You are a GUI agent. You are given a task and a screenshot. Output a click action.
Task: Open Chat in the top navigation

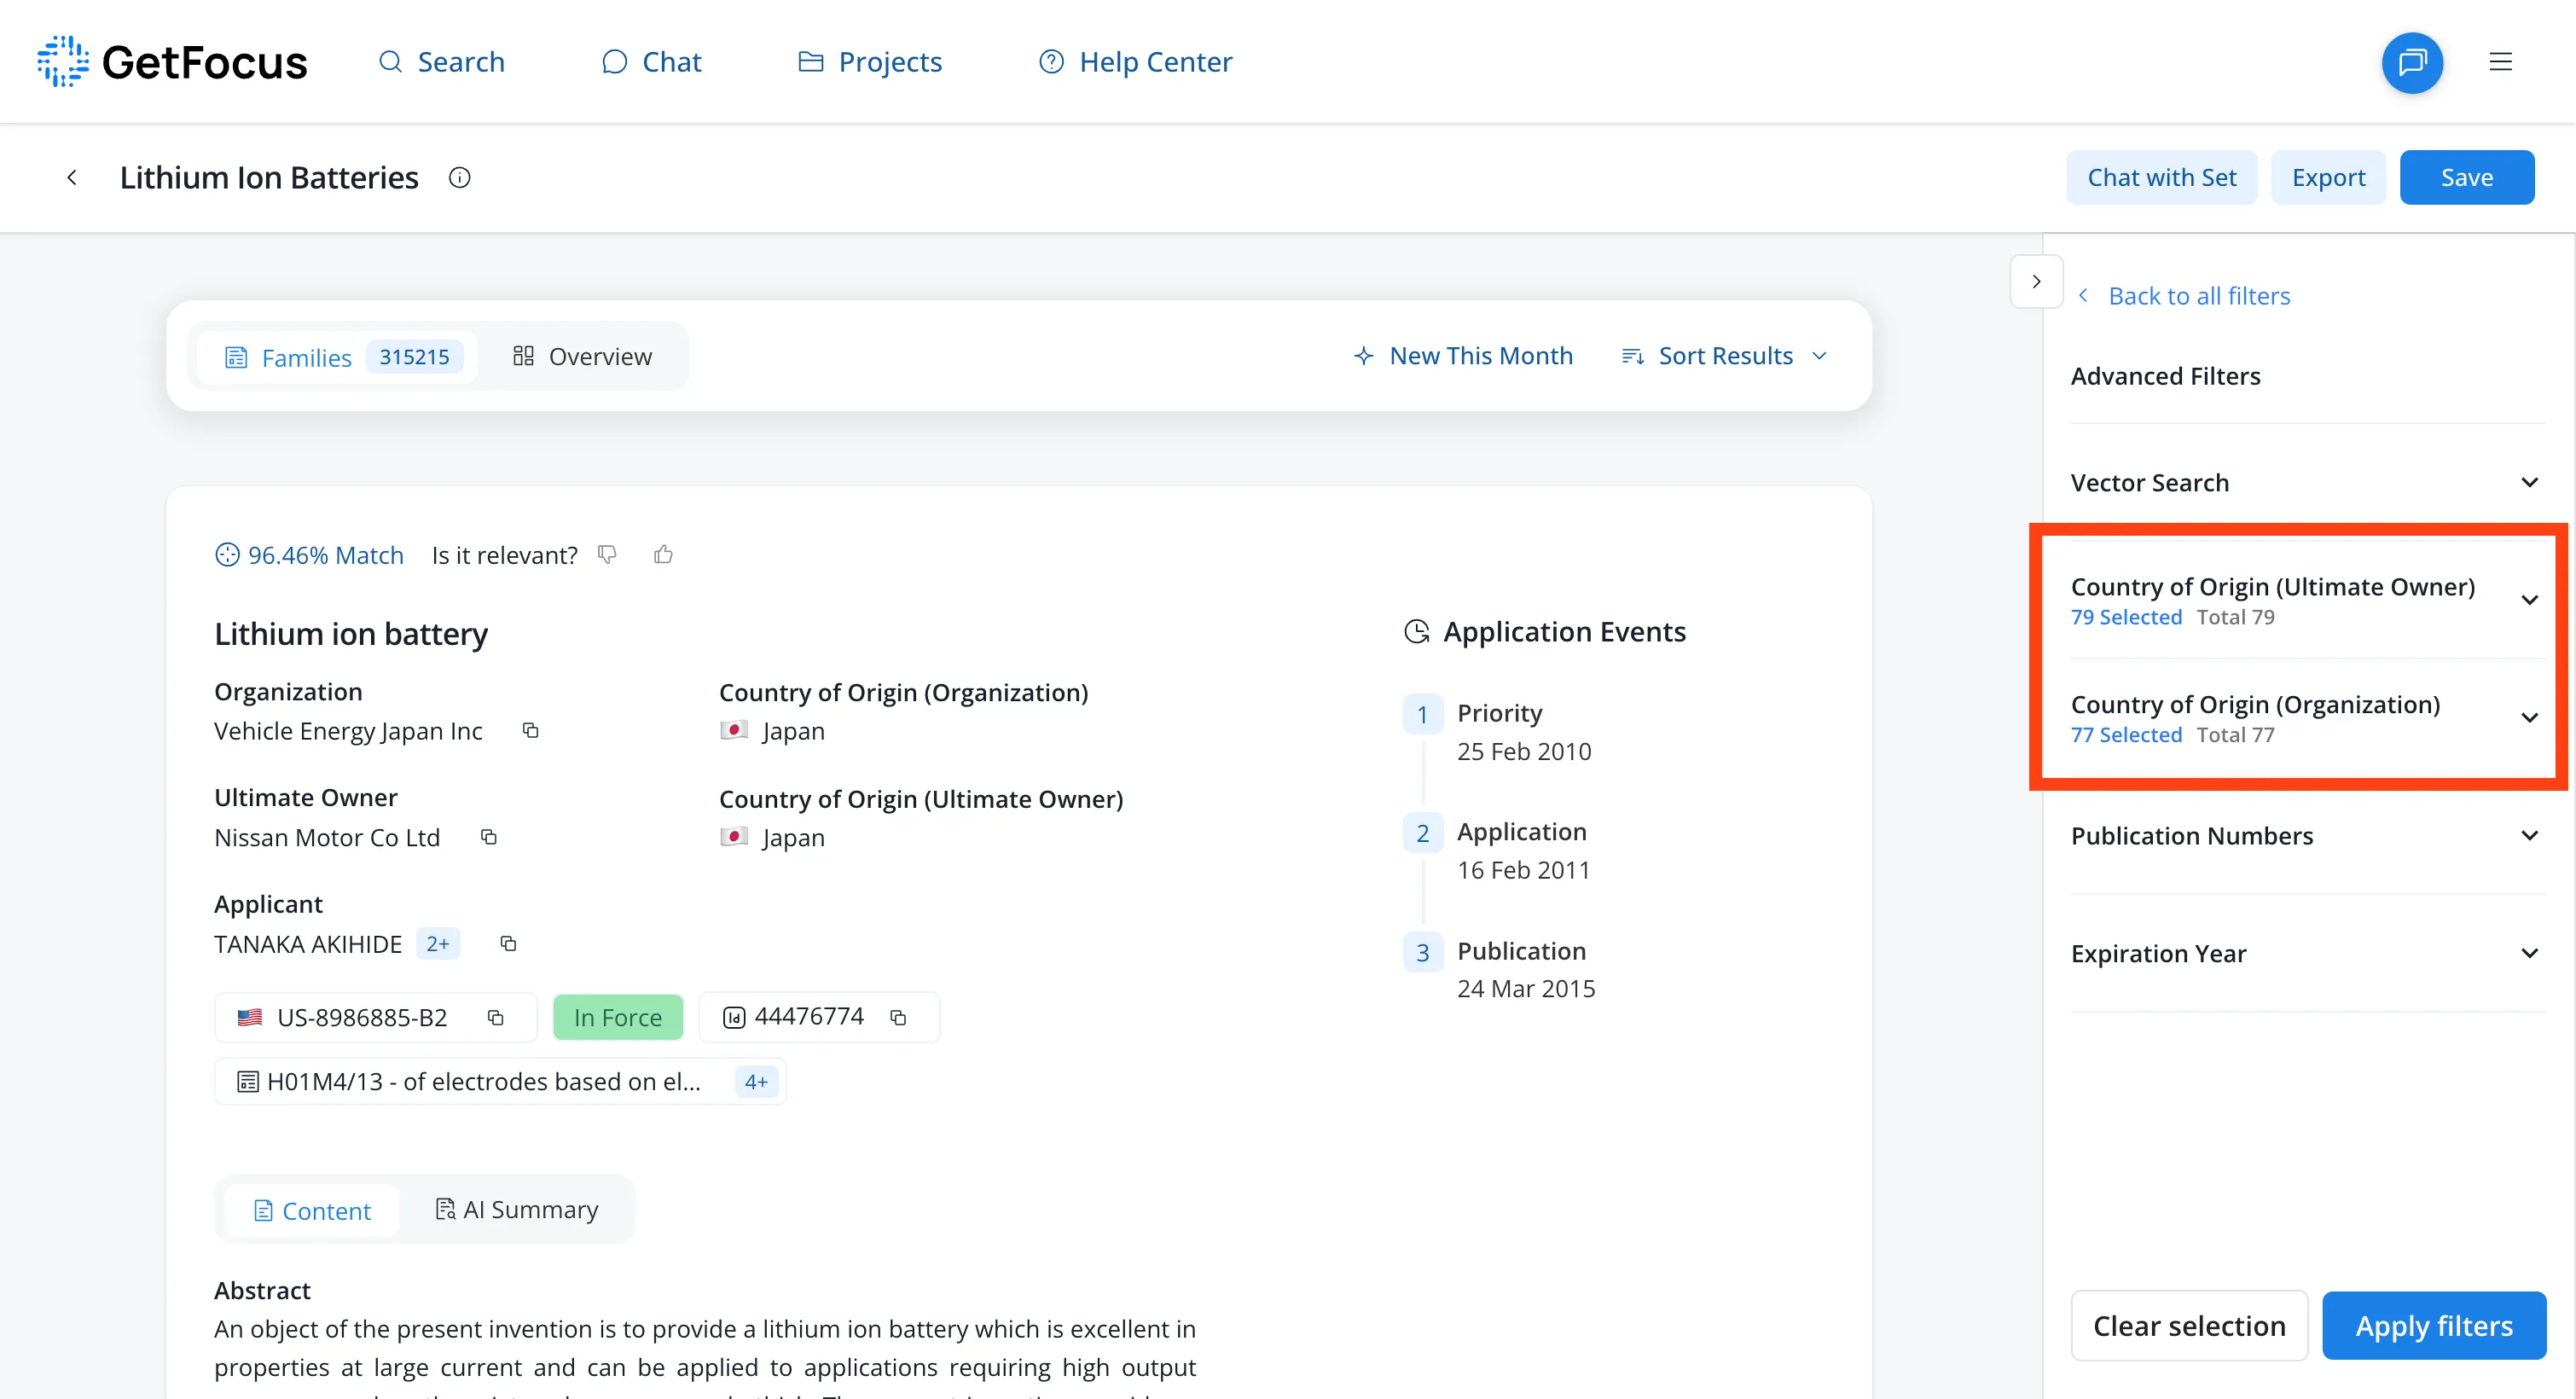click(x=651, y=62)
